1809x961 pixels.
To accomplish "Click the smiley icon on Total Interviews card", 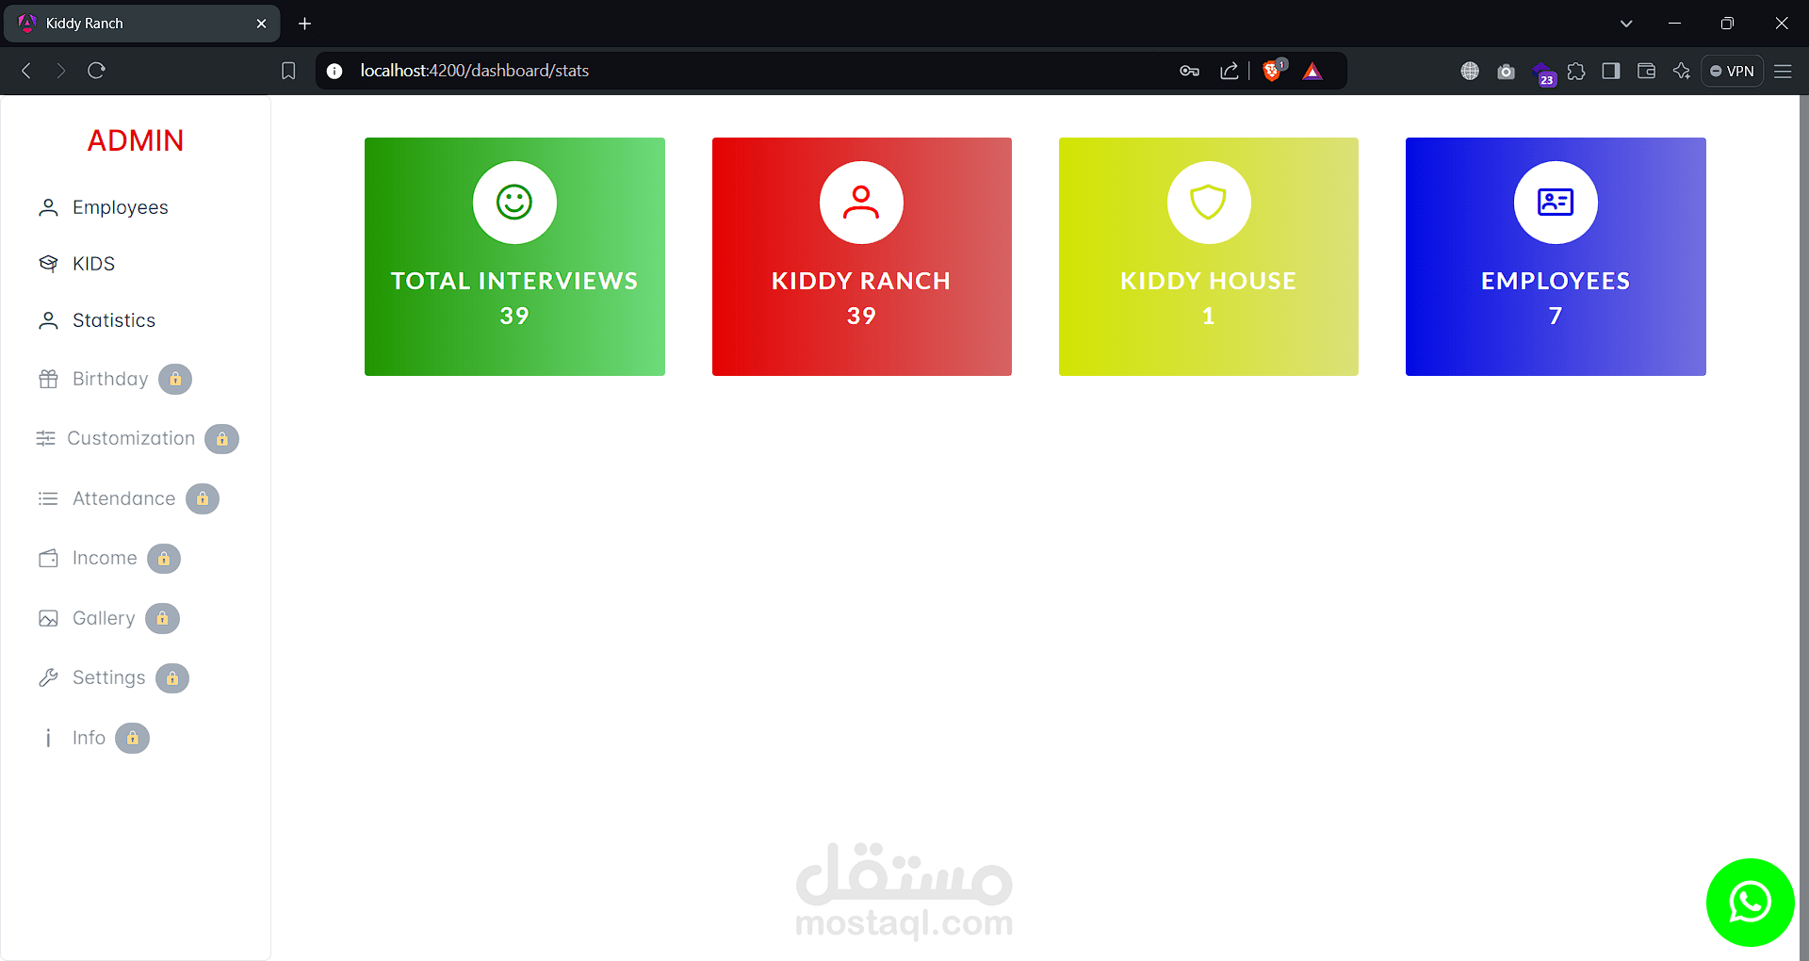I will 514,202.
